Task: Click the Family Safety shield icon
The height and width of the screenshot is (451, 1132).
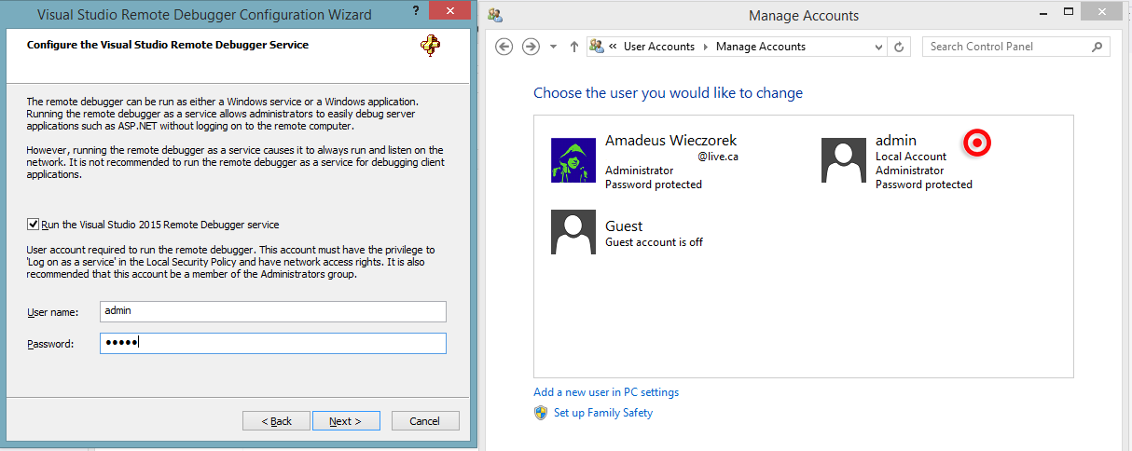Action: [541, 413]
